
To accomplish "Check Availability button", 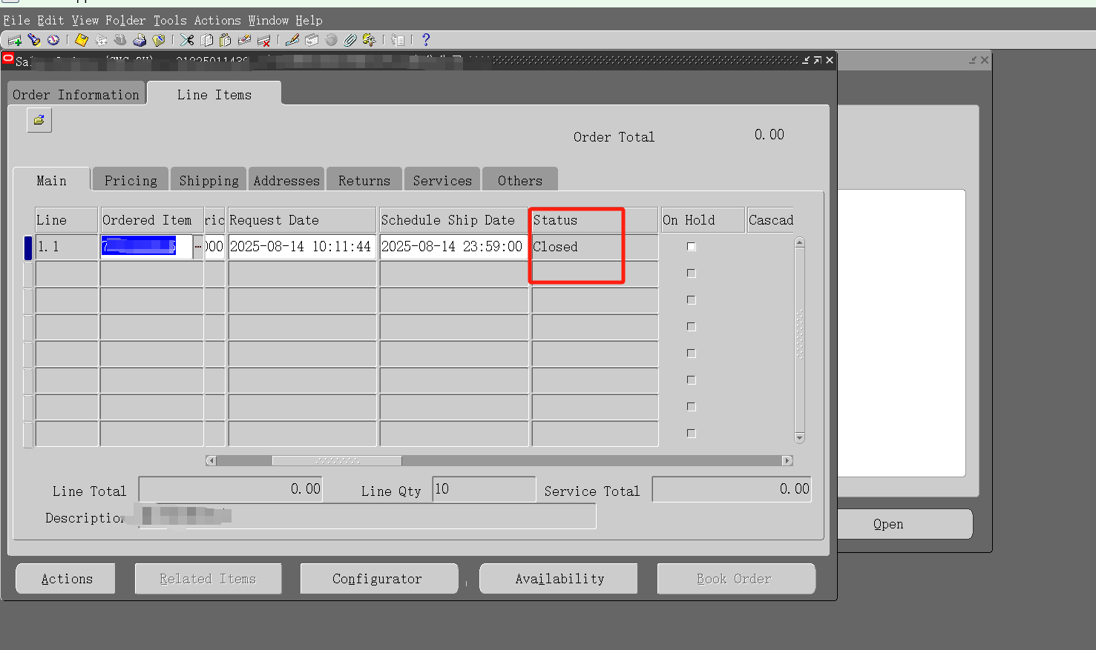I will [560, 579].
